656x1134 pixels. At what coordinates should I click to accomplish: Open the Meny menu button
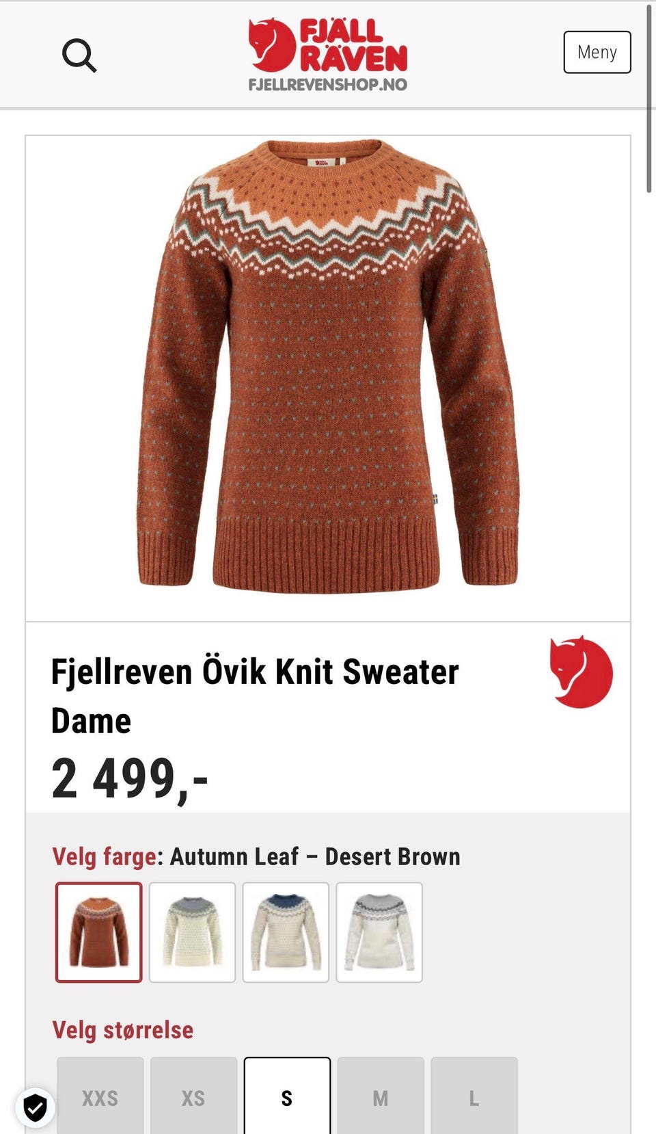[x=597, y=52]
